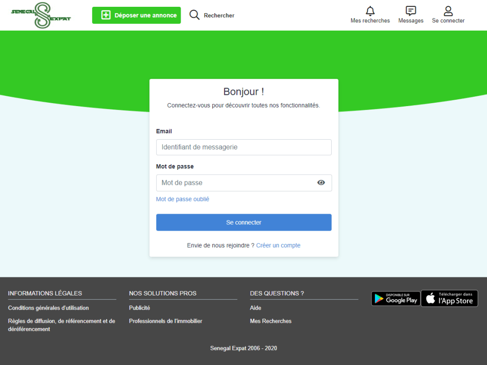Click the magnifying glass search icon
487x365 pixels.
194,15
